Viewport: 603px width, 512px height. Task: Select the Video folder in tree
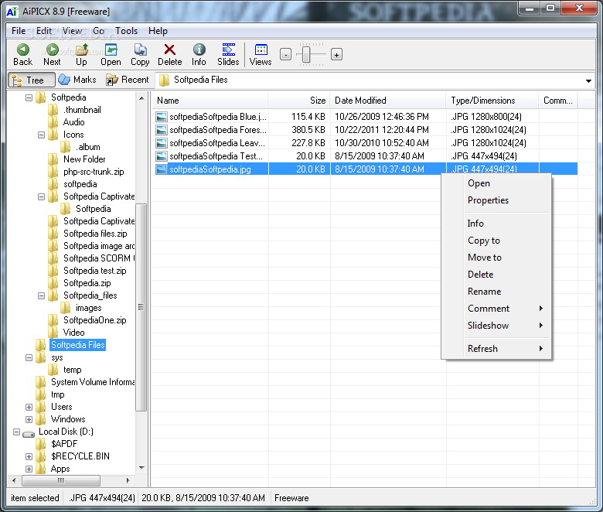(x=74, y=333)
